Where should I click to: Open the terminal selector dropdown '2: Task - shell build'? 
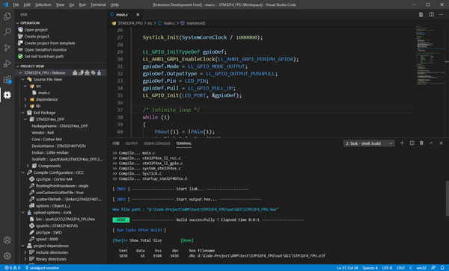369,143
